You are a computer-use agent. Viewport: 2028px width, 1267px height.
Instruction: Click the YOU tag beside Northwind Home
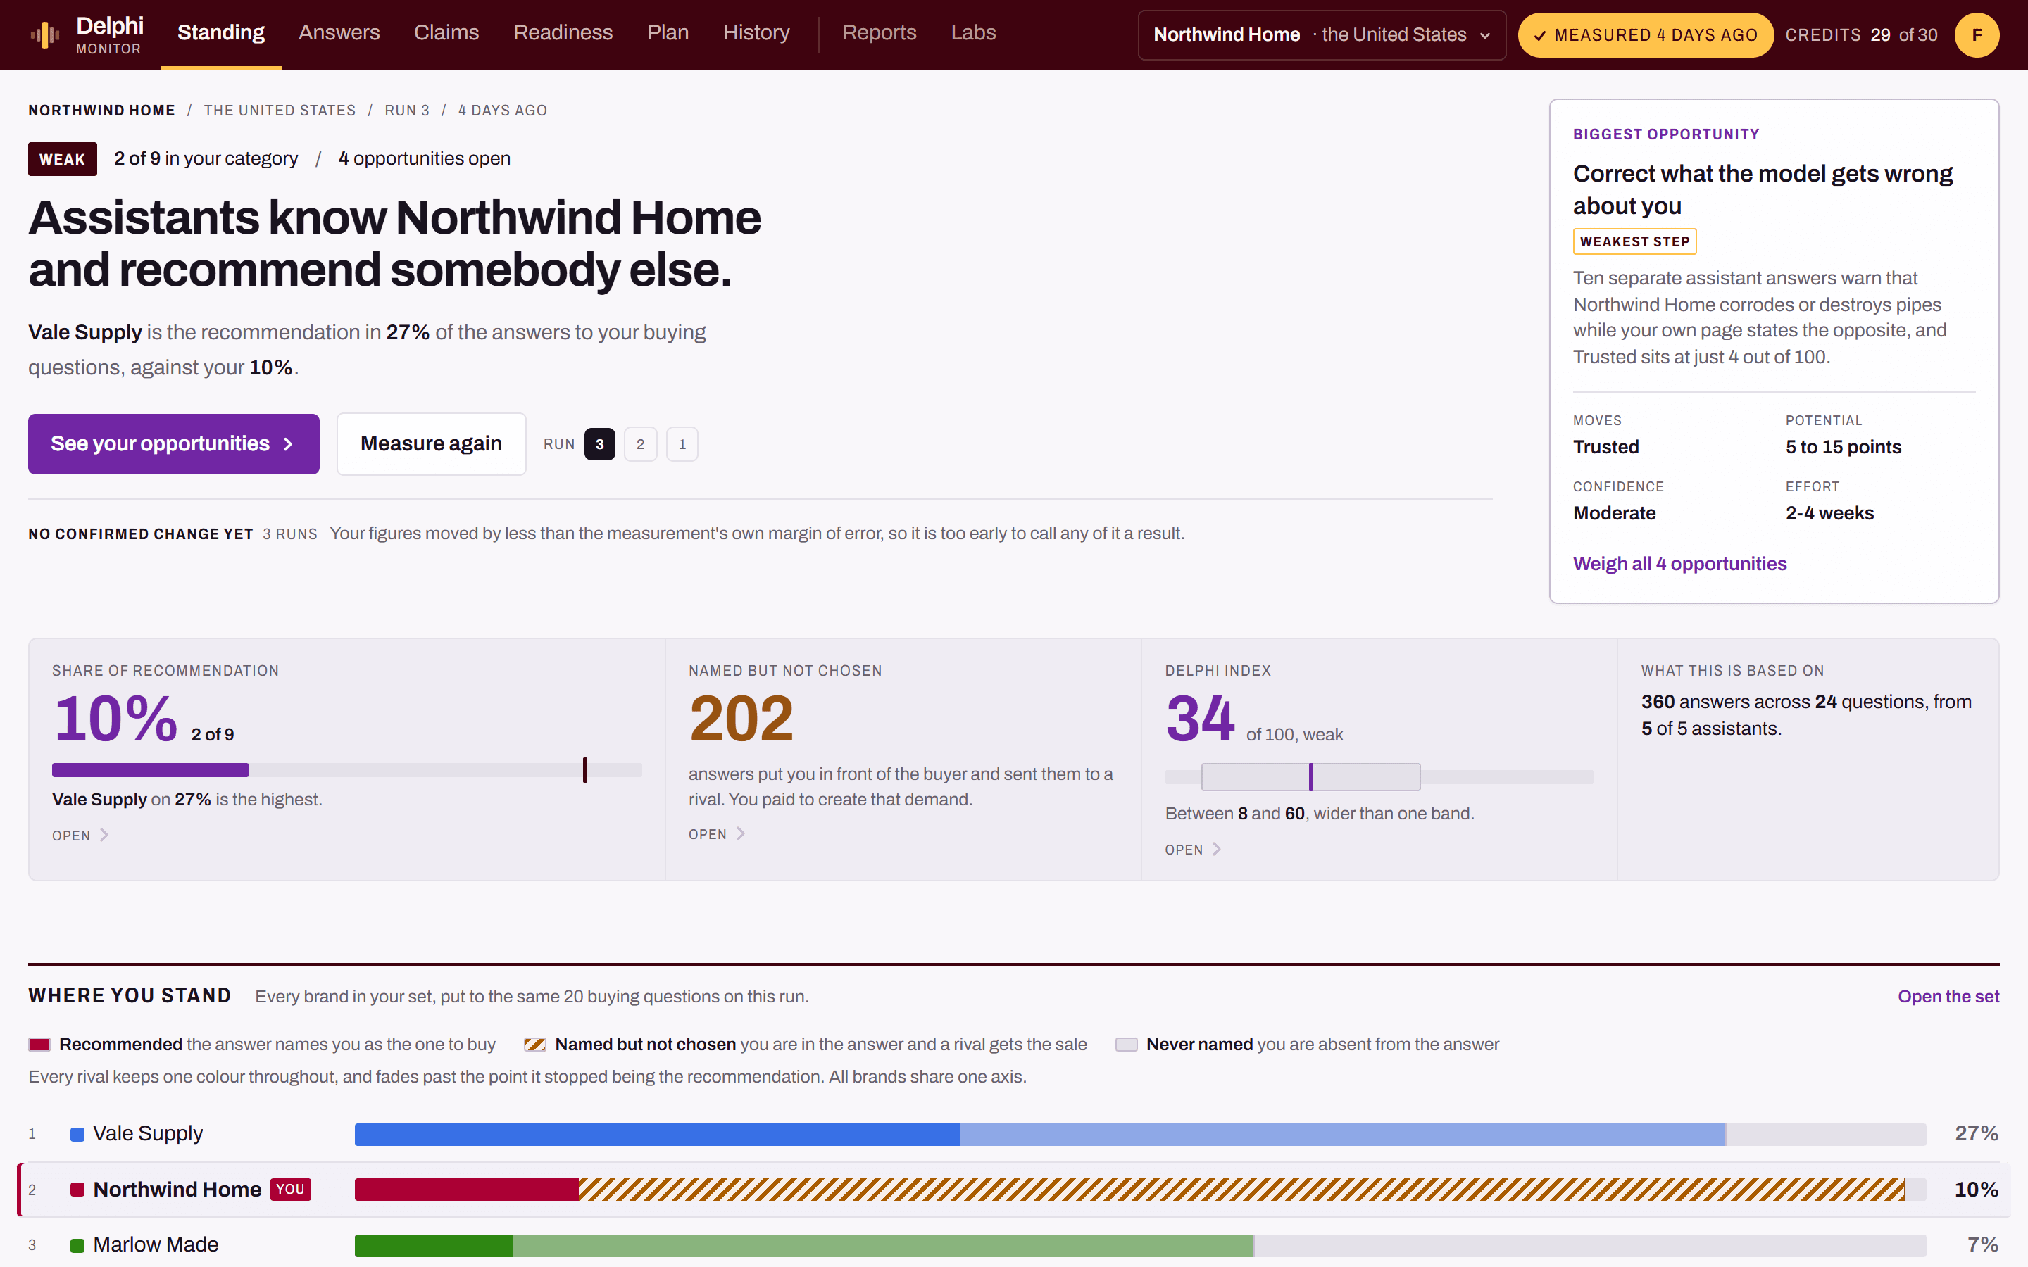click(291, 1190)
